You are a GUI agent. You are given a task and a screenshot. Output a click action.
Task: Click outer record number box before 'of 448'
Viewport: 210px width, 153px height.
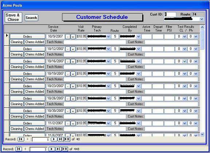coord(38,149)
